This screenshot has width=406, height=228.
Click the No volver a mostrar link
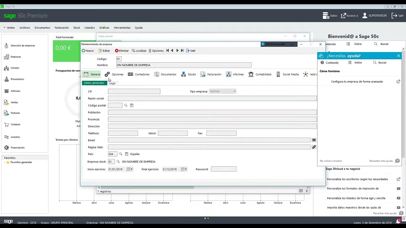(331, 161)
